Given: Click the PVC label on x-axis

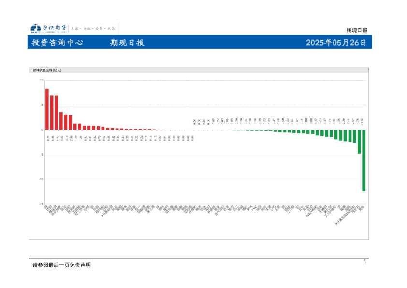Looking at the screenshot, I should tap(255, 208).
